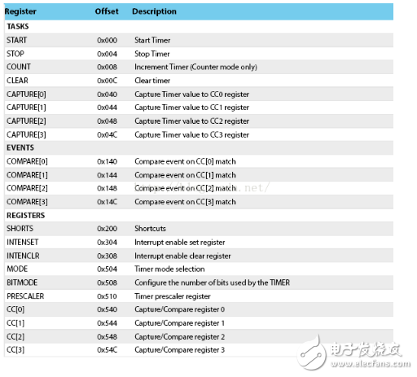Click the INTENSET register name
Image resolution: width=417 pixels, height=377 pixels.
pos(23,242)
